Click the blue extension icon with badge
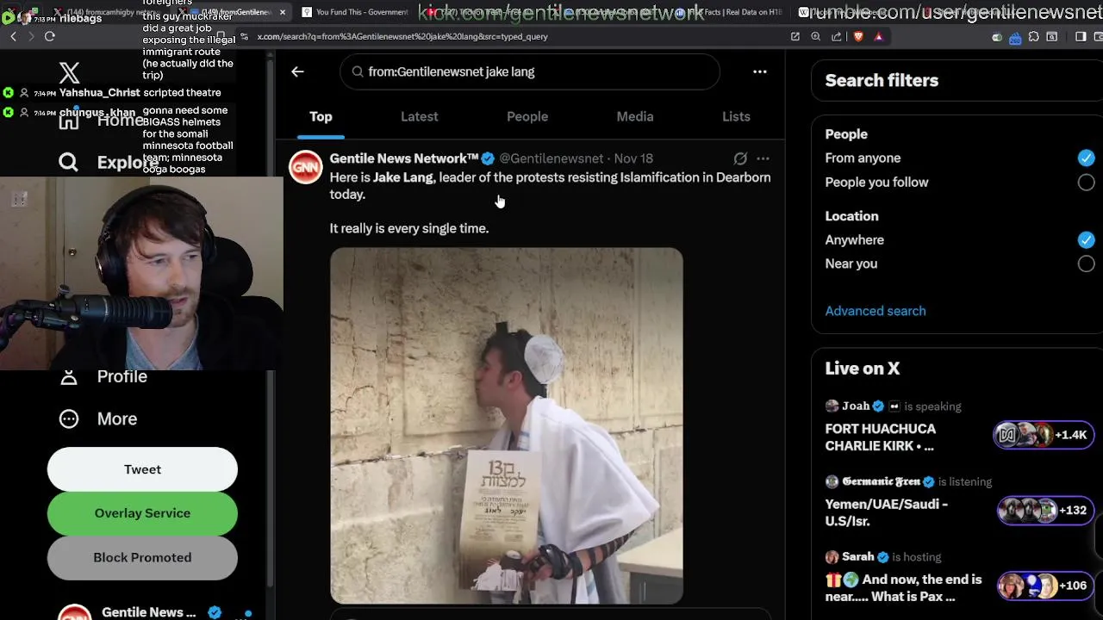Image resolution: width=1103 pixels, height=620 pixels. [x=1015, y=37]
